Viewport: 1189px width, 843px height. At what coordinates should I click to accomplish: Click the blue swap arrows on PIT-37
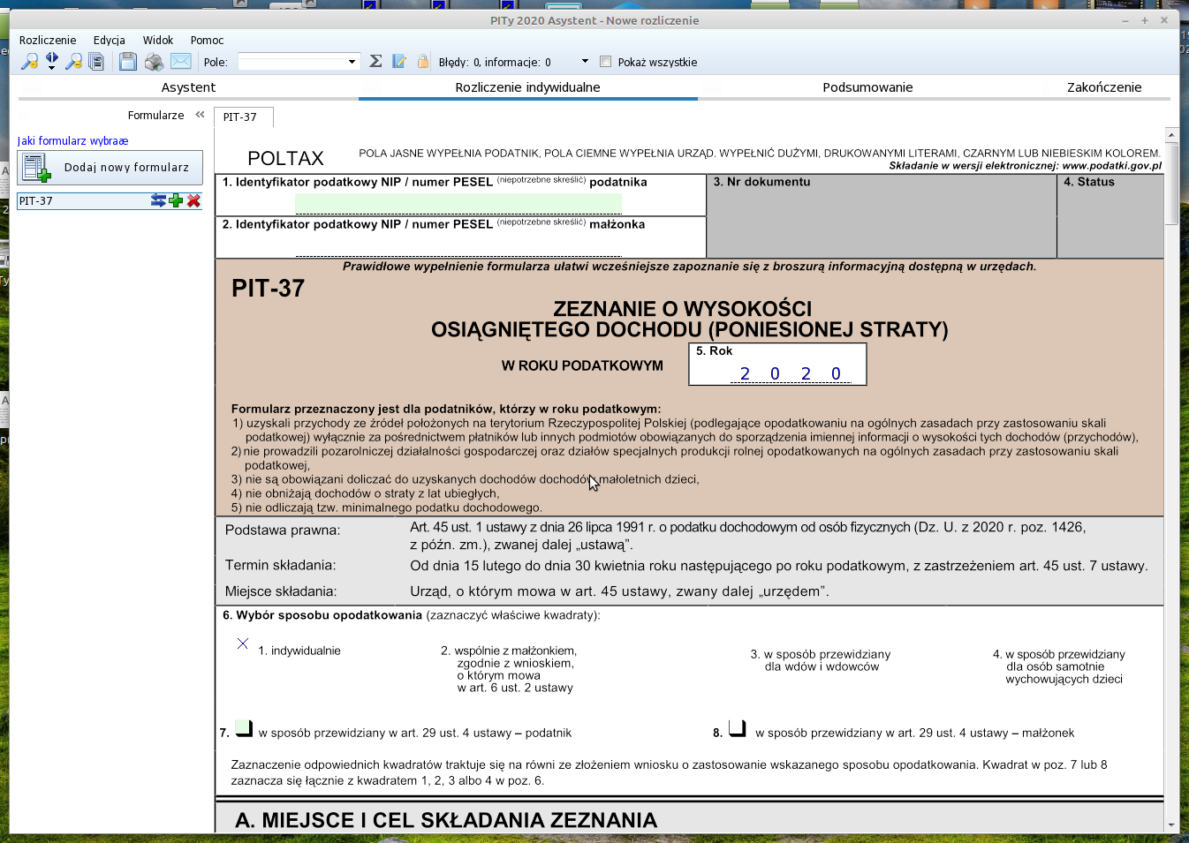click(x=158, y=201)
